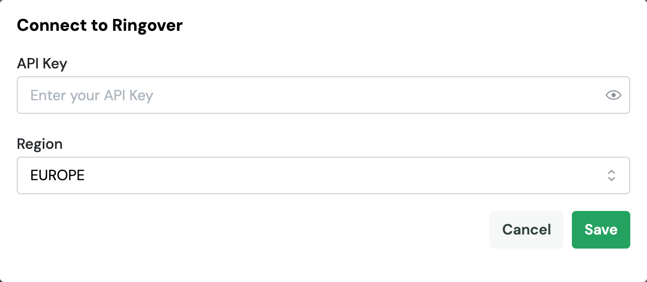
Task: Dismiss the dialog using Cancel
Action: tap(526, 230)
